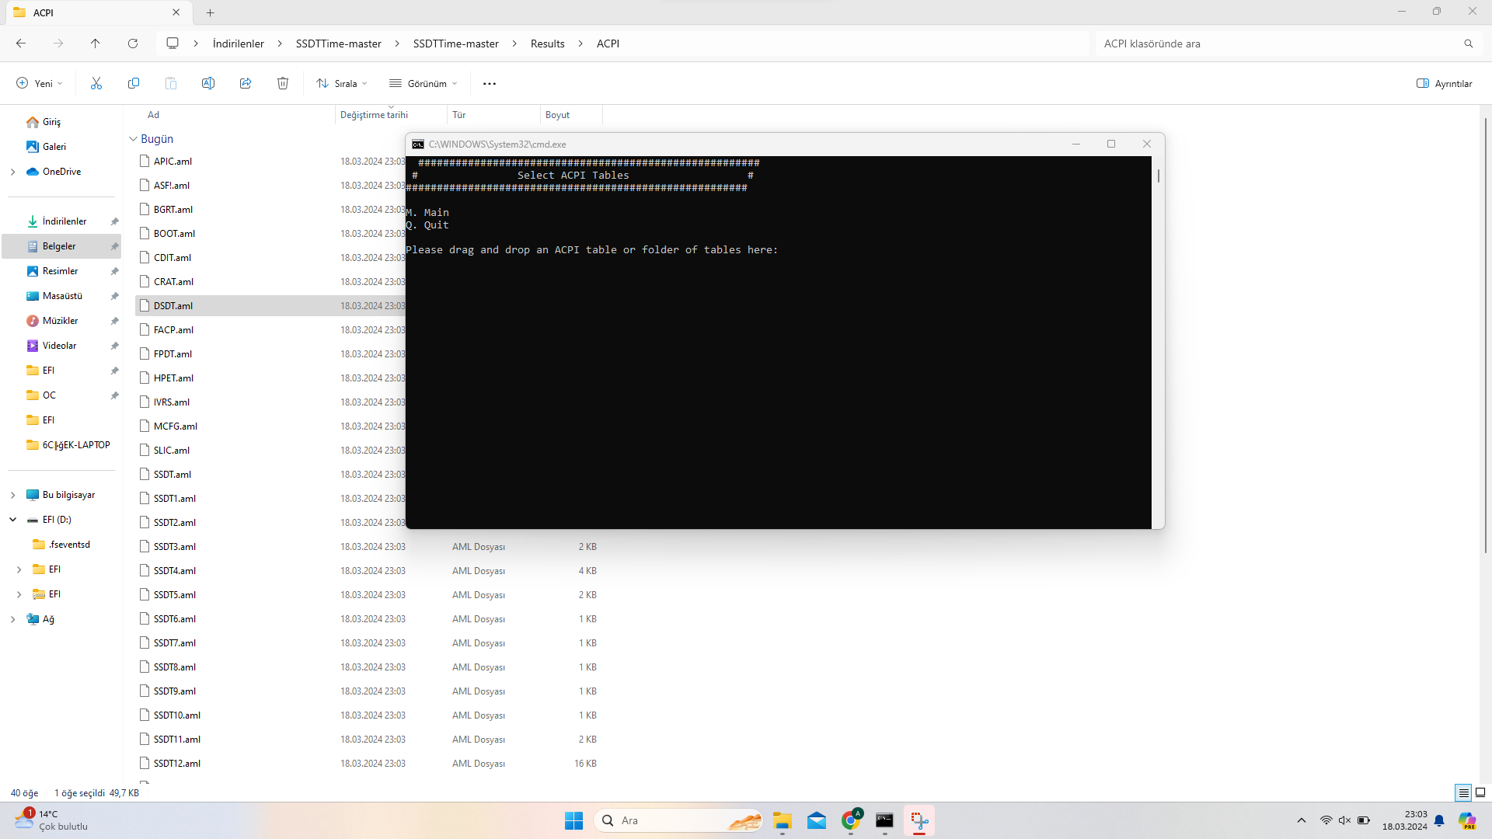Click the Results breadcrumb in address bar
The height and width of the screenshot is (839, 1492).
(547, 44)
